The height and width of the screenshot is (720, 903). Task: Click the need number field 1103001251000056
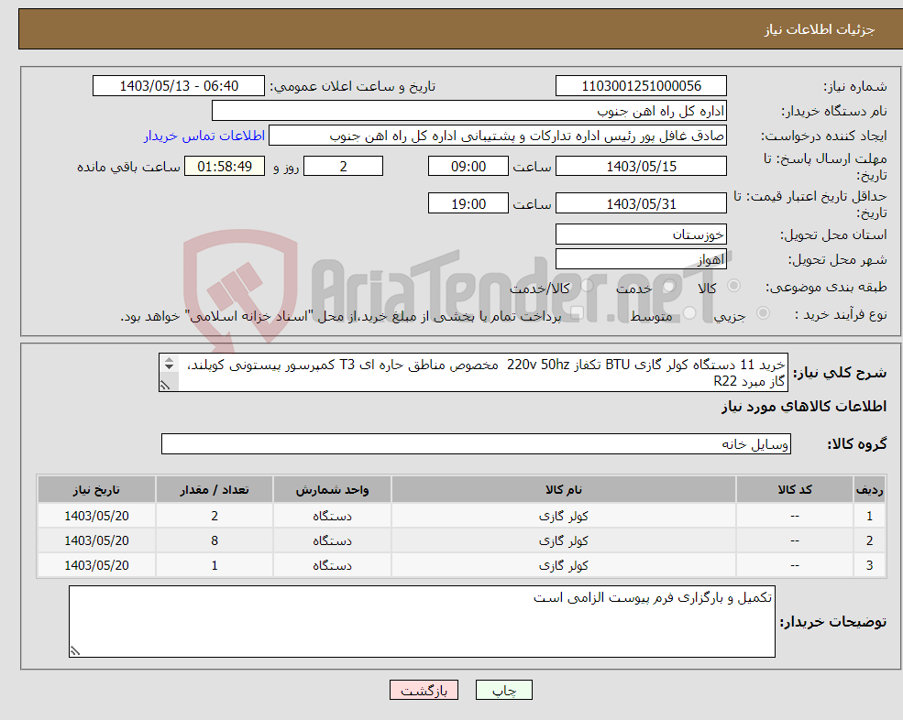pos(641,86)
